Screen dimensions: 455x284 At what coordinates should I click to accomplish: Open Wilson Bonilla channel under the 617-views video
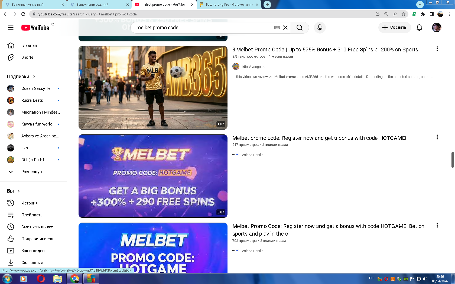point(252,155)
